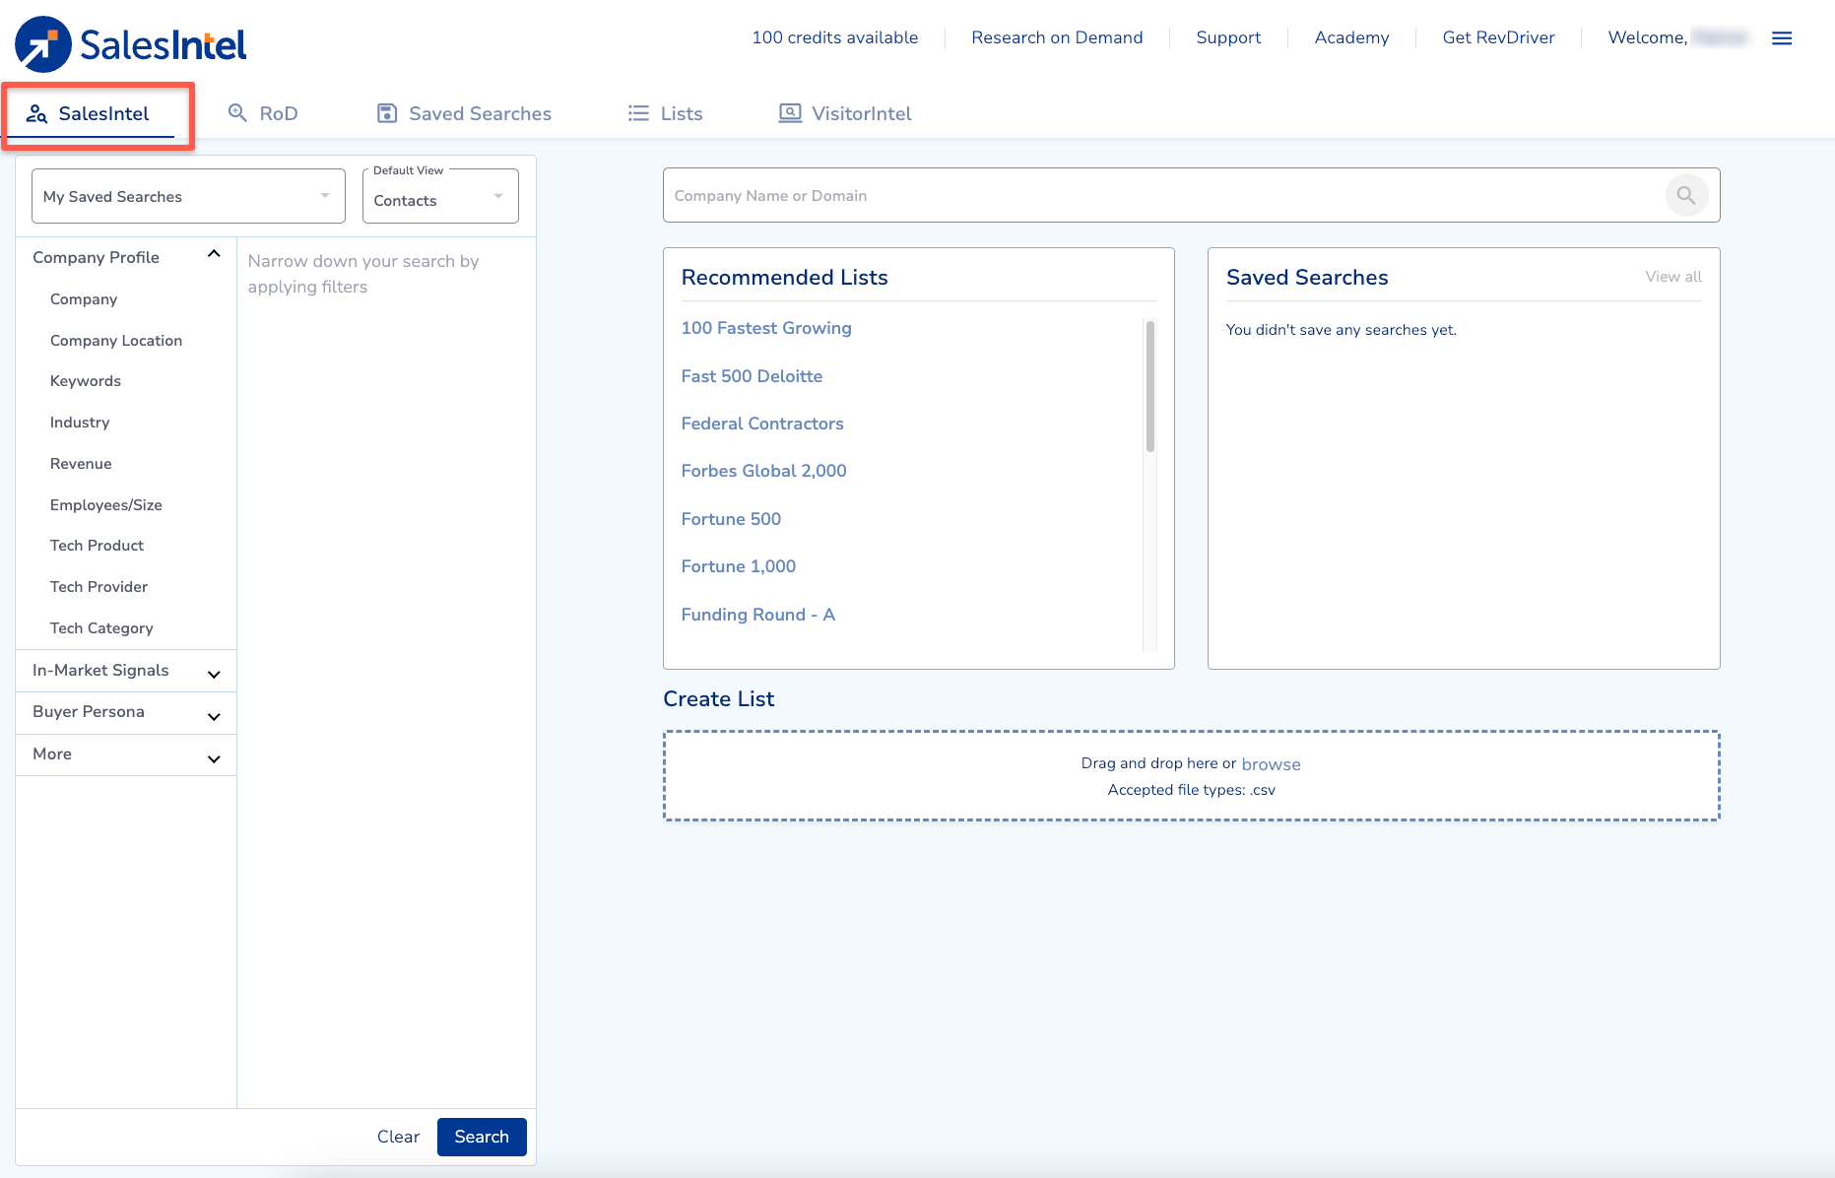Open the Default View Contacts dropdown
The height and width of the screenshot is (1178, 1835).
(439, 199)
